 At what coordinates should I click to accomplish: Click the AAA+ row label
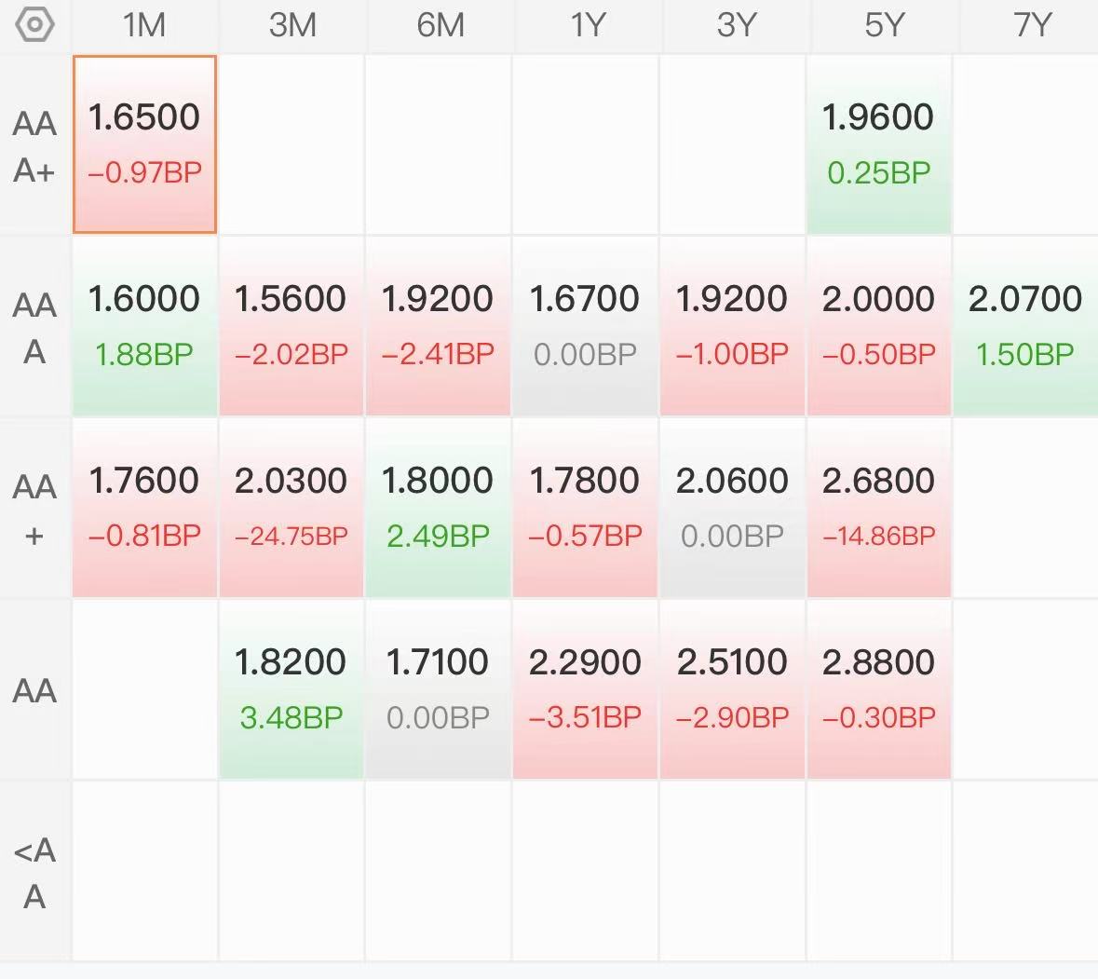pos(34,146)
